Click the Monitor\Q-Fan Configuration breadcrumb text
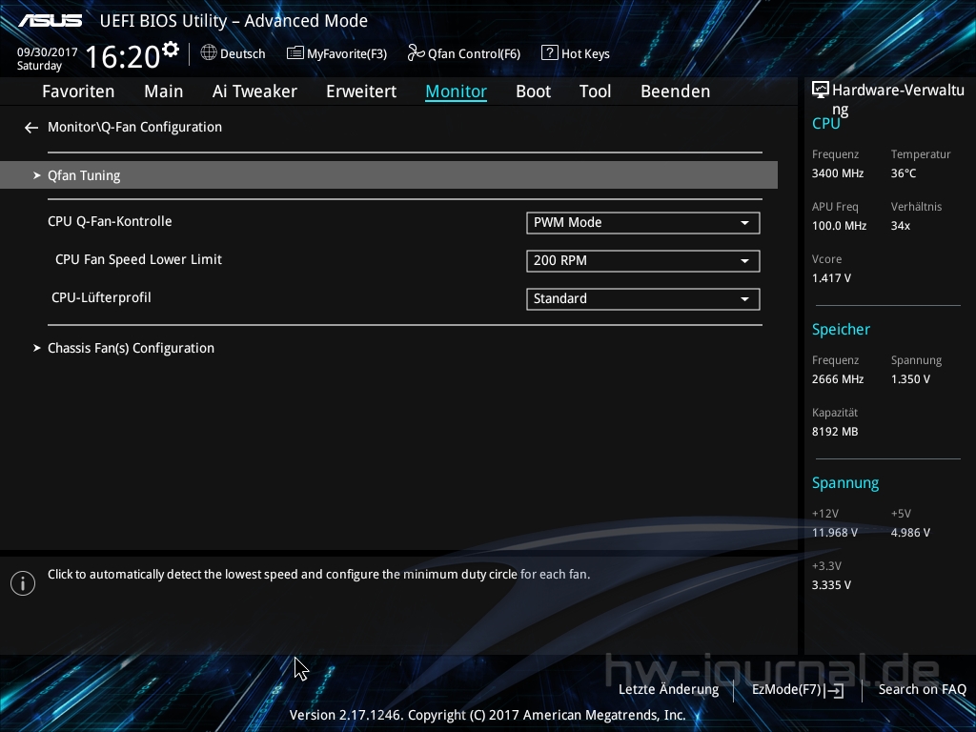976x732 pixels. tap(135, 127)
